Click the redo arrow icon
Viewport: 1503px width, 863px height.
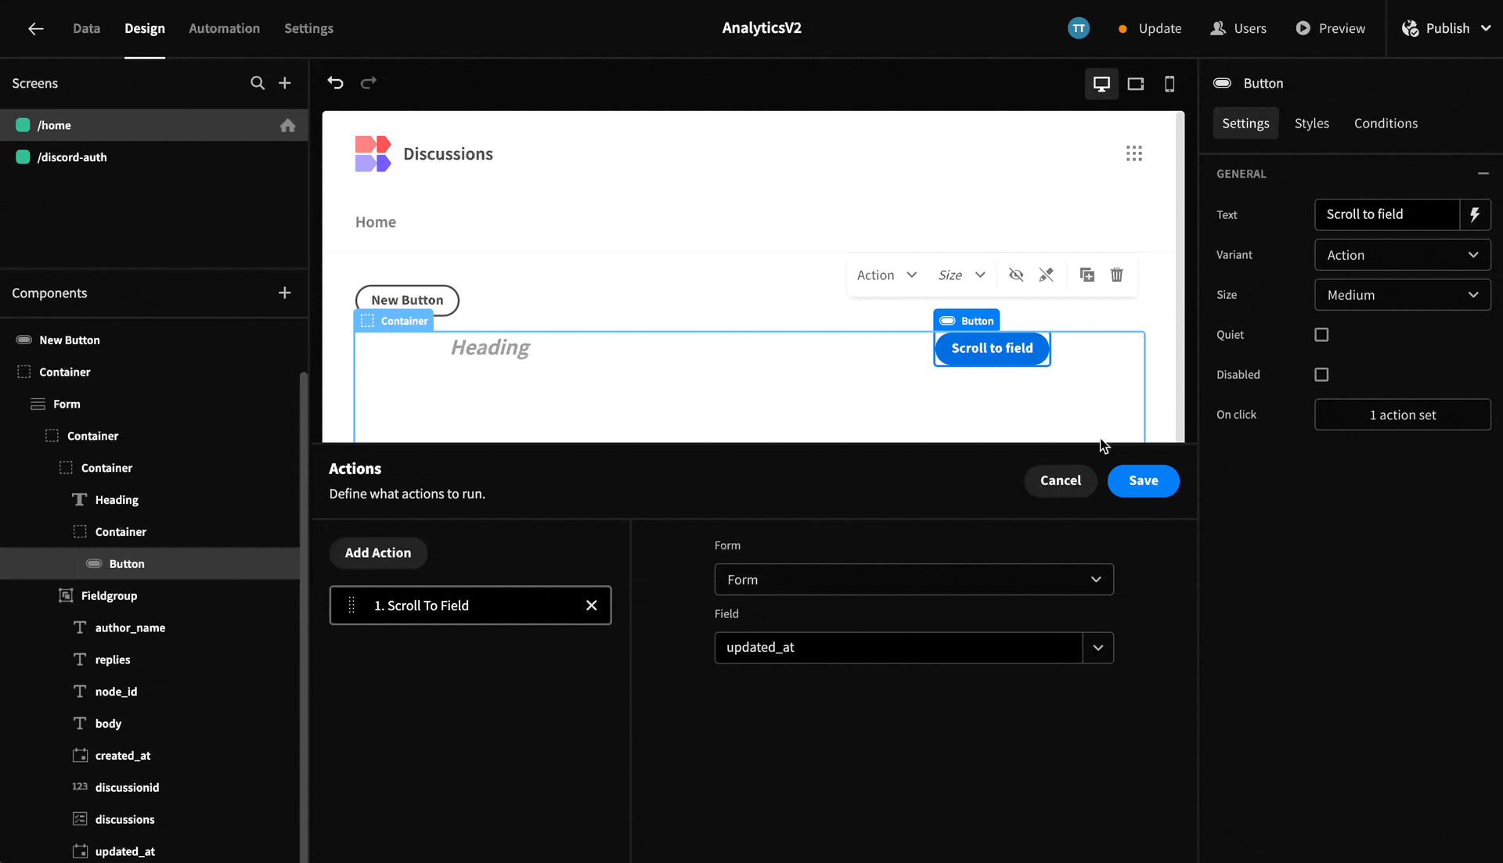(x=369, y=83)
